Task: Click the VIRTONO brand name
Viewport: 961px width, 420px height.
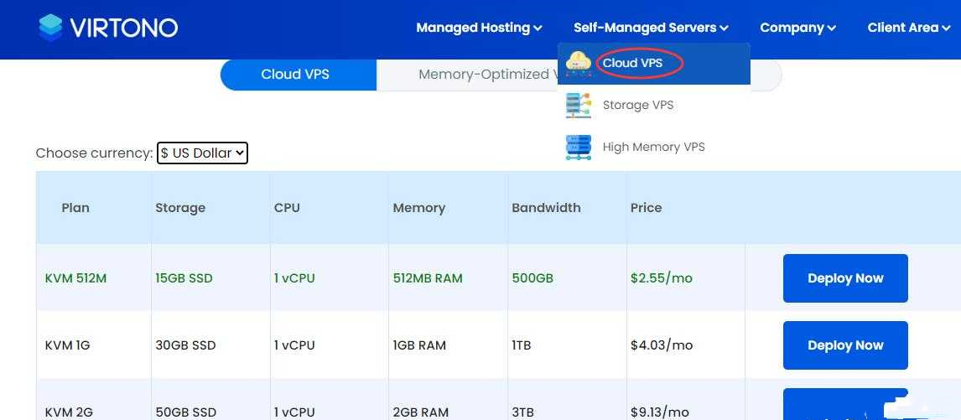Action: (124, 28)
